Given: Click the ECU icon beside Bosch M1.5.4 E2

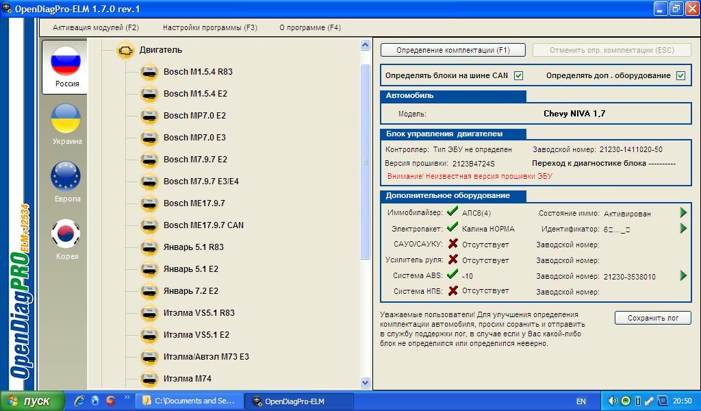Looking at the screenshot, I should (149, 94).
